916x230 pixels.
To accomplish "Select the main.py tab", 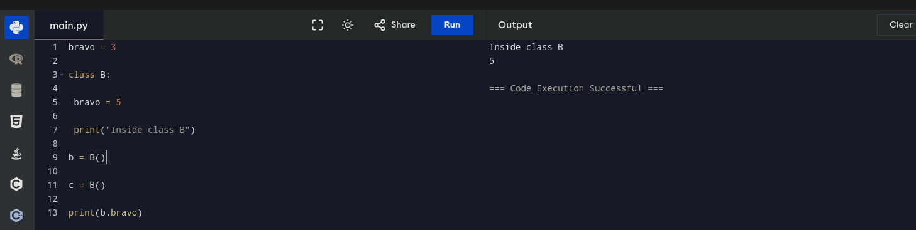I will coord(69,25).
